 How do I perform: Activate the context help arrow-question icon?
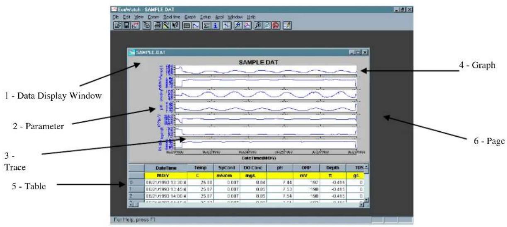coord(175,25)
